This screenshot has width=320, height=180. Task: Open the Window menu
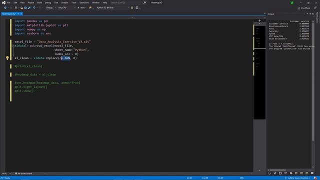95,2
